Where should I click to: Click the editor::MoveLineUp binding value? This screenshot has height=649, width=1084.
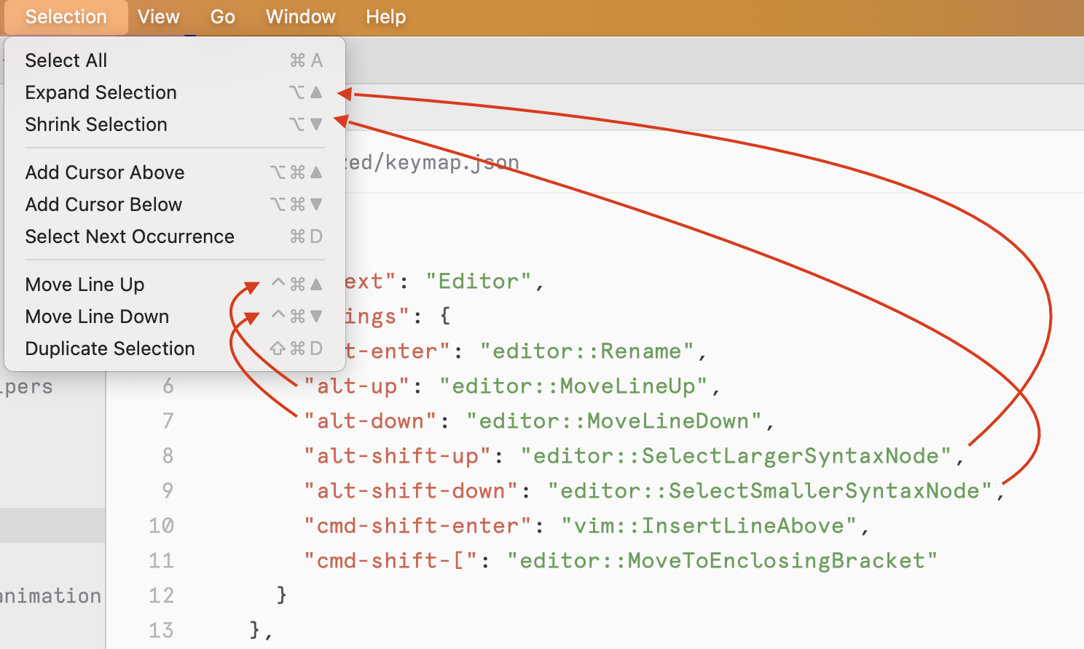[575, 386]
